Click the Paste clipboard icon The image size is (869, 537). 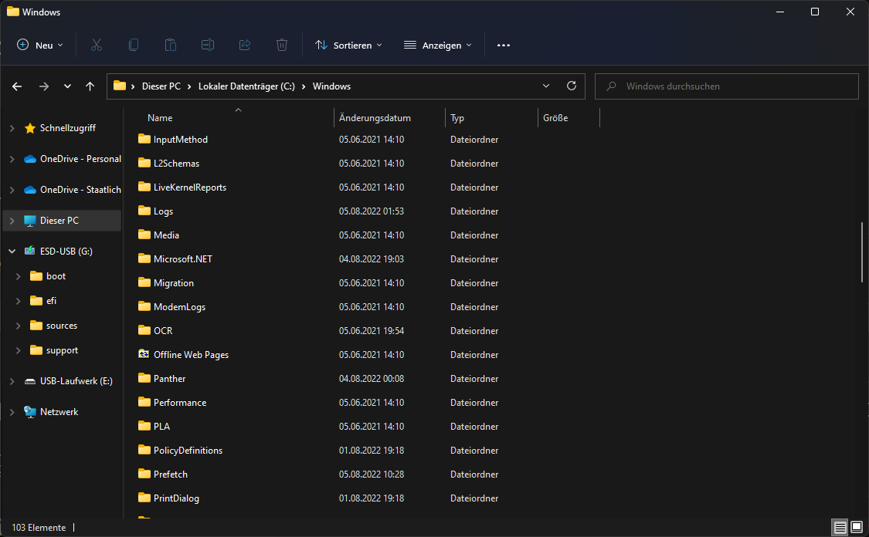pyautogui.click(x=171, y=45)
